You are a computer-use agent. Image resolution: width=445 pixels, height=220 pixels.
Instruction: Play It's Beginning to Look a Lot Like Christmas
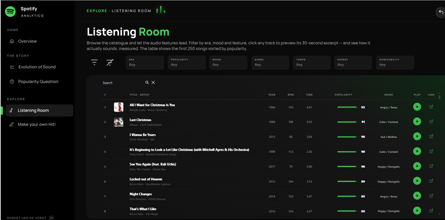point(417,151)
